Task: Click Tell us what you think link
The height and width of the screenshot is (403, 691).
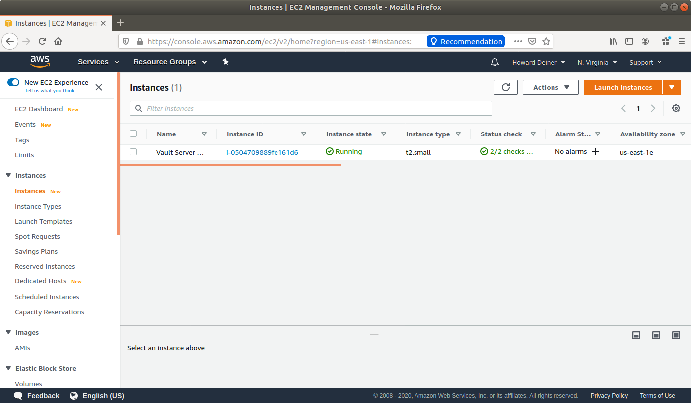Action: pyautogui.click(x=50, y=91)
